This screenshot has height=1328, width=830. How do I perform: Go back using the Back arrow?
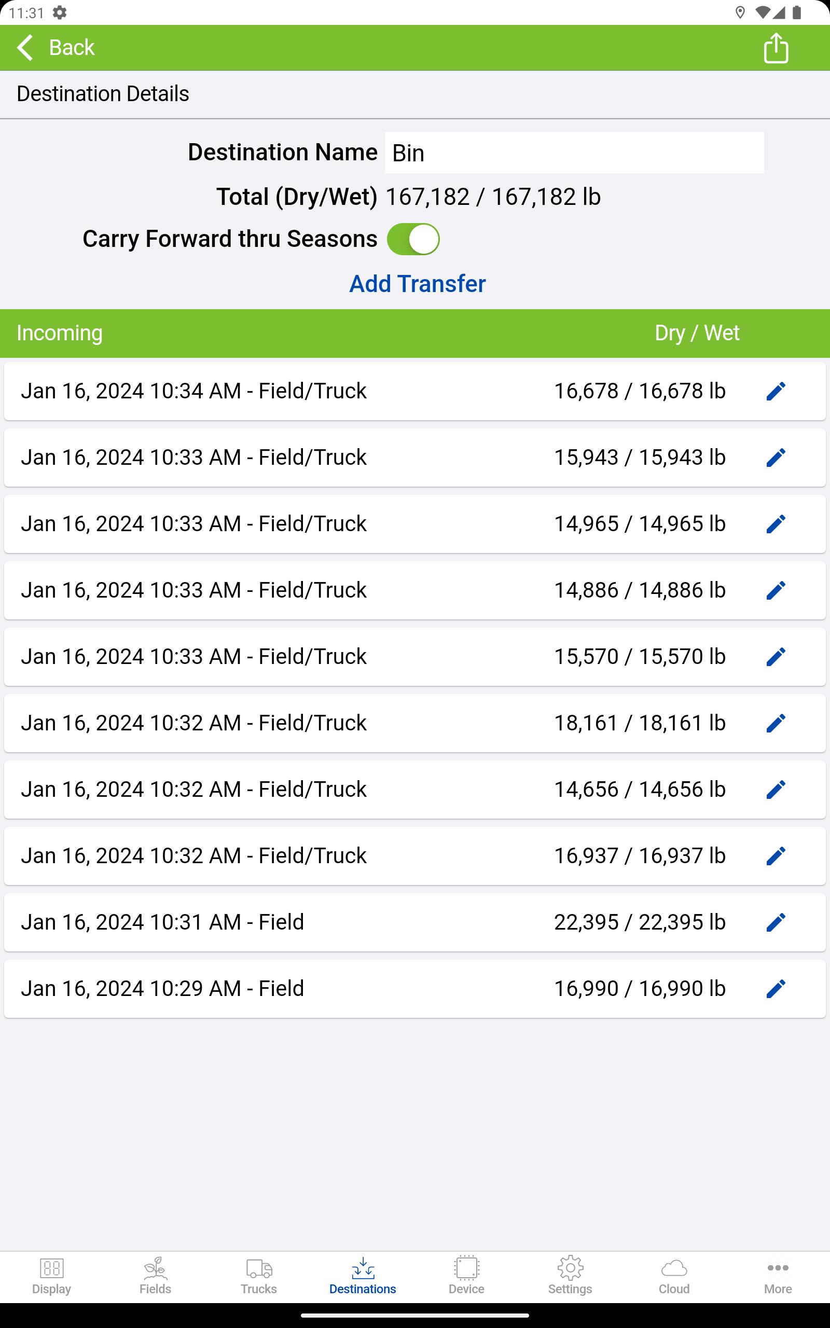coord(56,48)
